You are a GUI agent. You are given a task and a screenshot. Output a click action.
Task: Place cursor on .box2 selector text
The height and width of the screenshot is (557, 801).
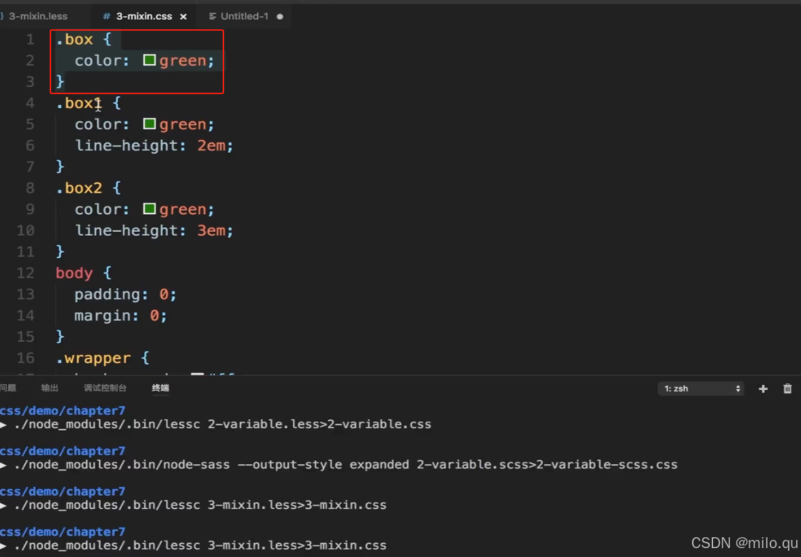pos(79,187)
